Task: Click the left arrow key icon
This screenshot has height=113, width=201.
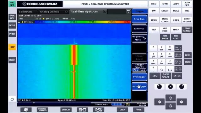Action: point(160,102)
